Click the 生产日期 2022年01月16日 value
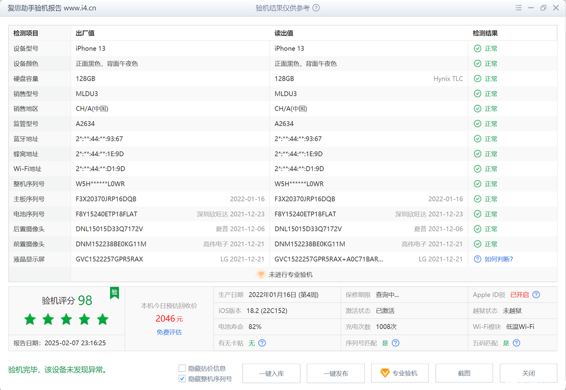 (283, 294)
